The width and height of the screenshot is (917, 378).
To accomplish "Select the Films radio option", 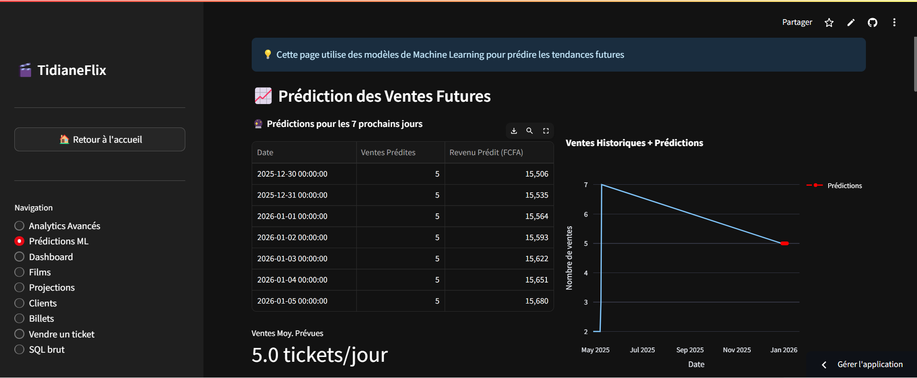I will [x=20, y=272].
